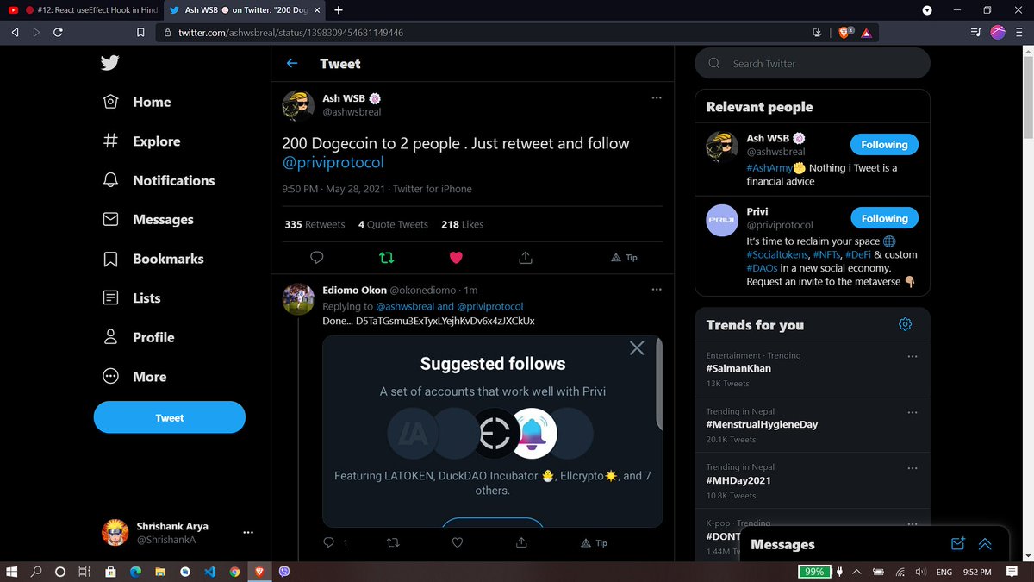
Task: Open the #MenstrualHygieneDay trend
Action: click(x=762, y=424)
